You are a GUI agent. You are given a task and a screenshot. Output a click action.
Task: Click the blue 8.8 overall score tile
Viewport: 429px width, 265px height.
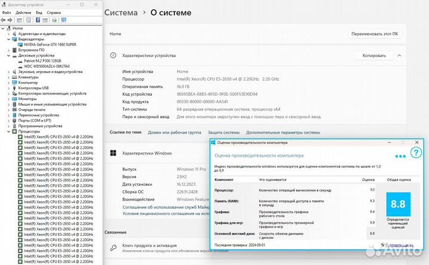click(398, 204)
